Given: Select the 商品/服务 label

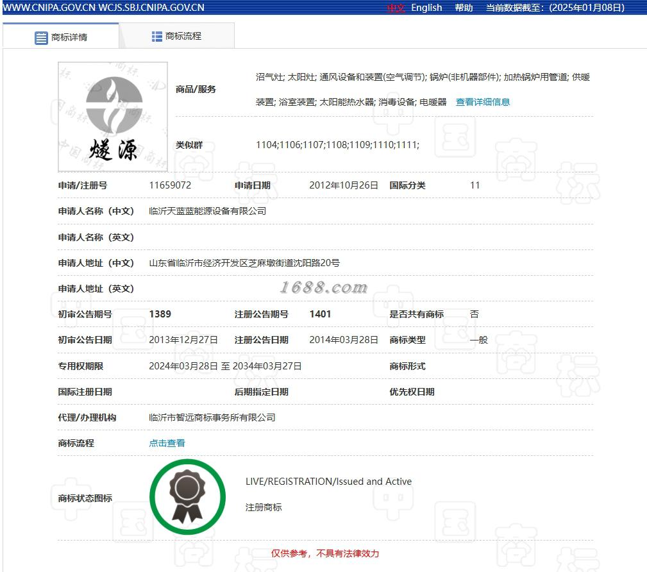Looking at the screenshot, I should tap(196, 89).
